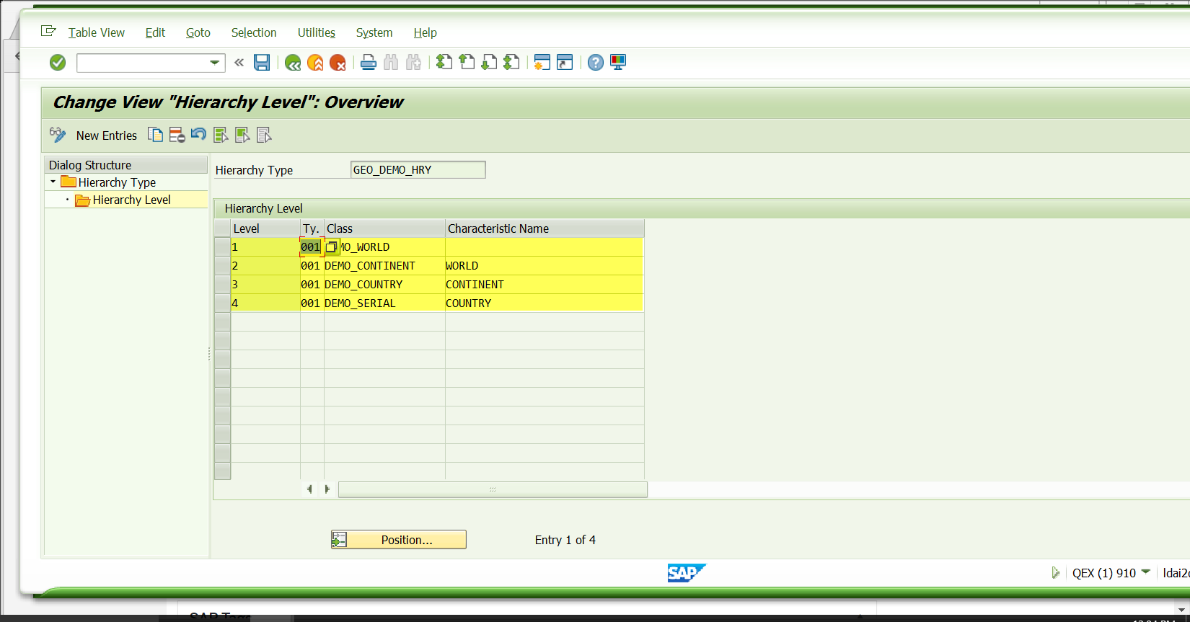This screenshot has height=622, width=1190.
Task: Click the Undo Change icon
Action: pyautogui.click(x=198, y=135)
